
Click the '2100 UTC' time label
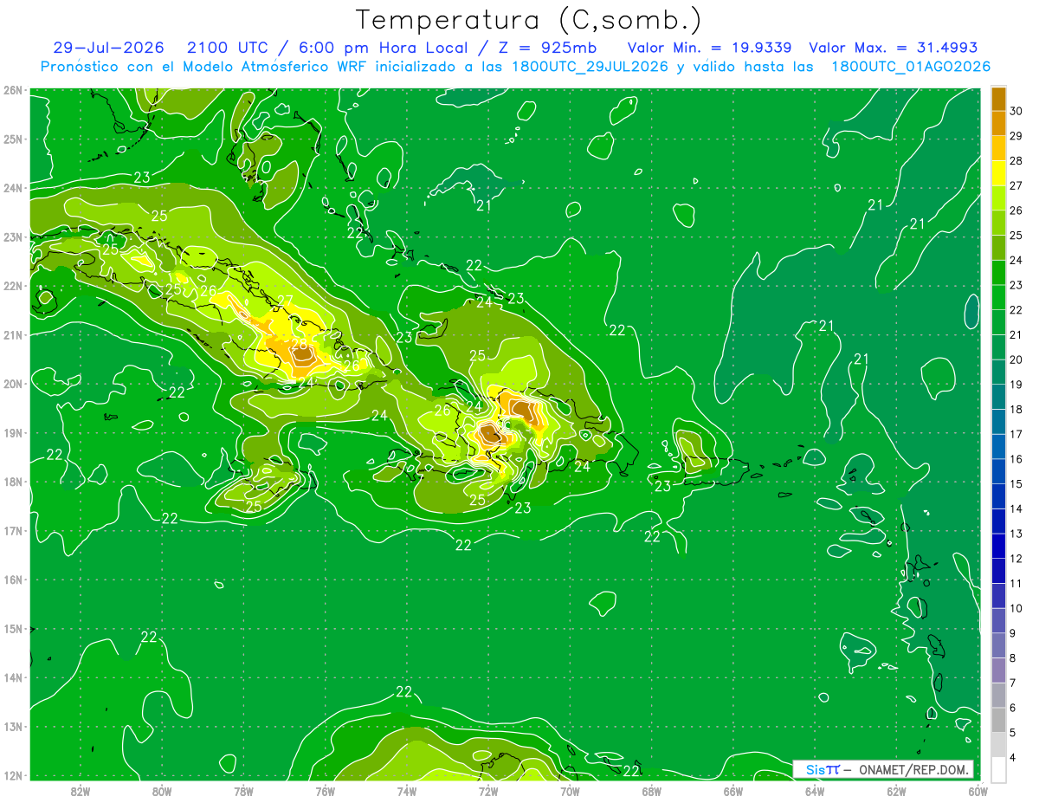pyautogui.click(x=226, y=48)
